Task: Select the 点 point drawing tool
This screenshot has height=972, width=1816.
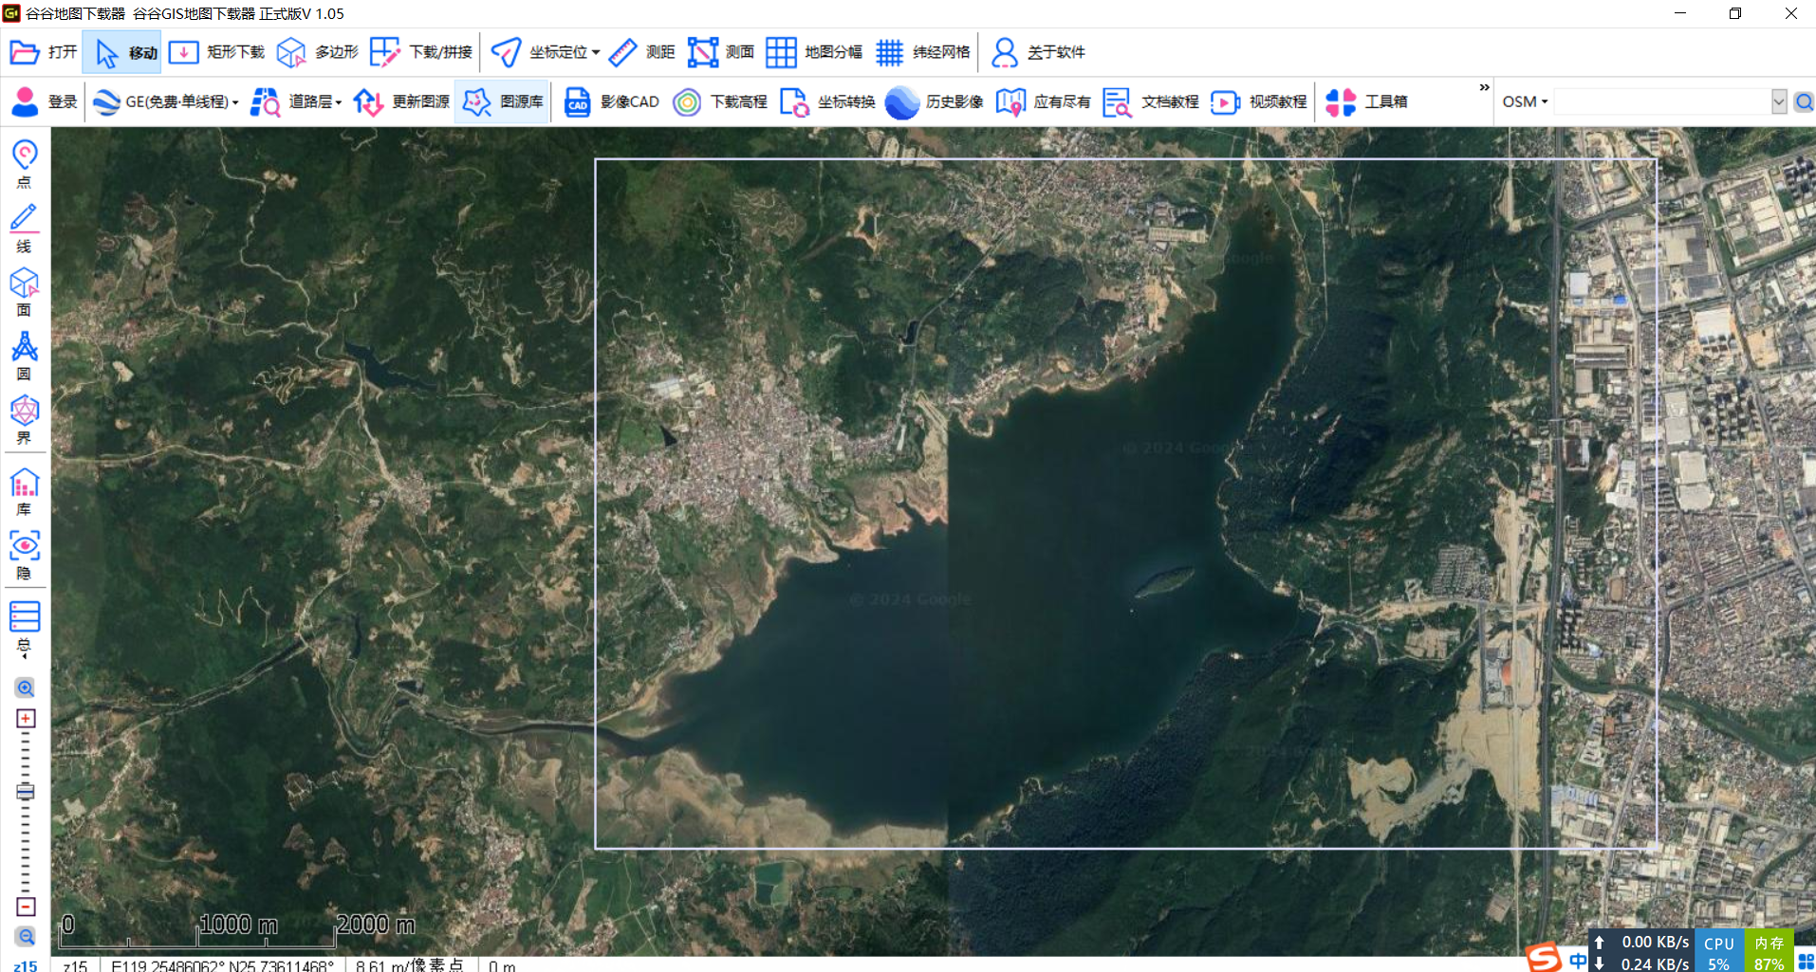Action: [24, 161]
